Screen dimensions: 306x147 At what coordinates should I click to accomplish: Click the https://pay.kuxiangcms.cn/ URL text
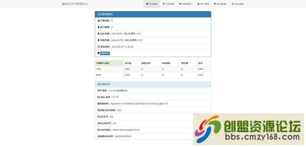126,130
